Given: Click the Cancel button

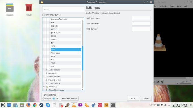Looking at the screenshot, I should coord(146,98).
